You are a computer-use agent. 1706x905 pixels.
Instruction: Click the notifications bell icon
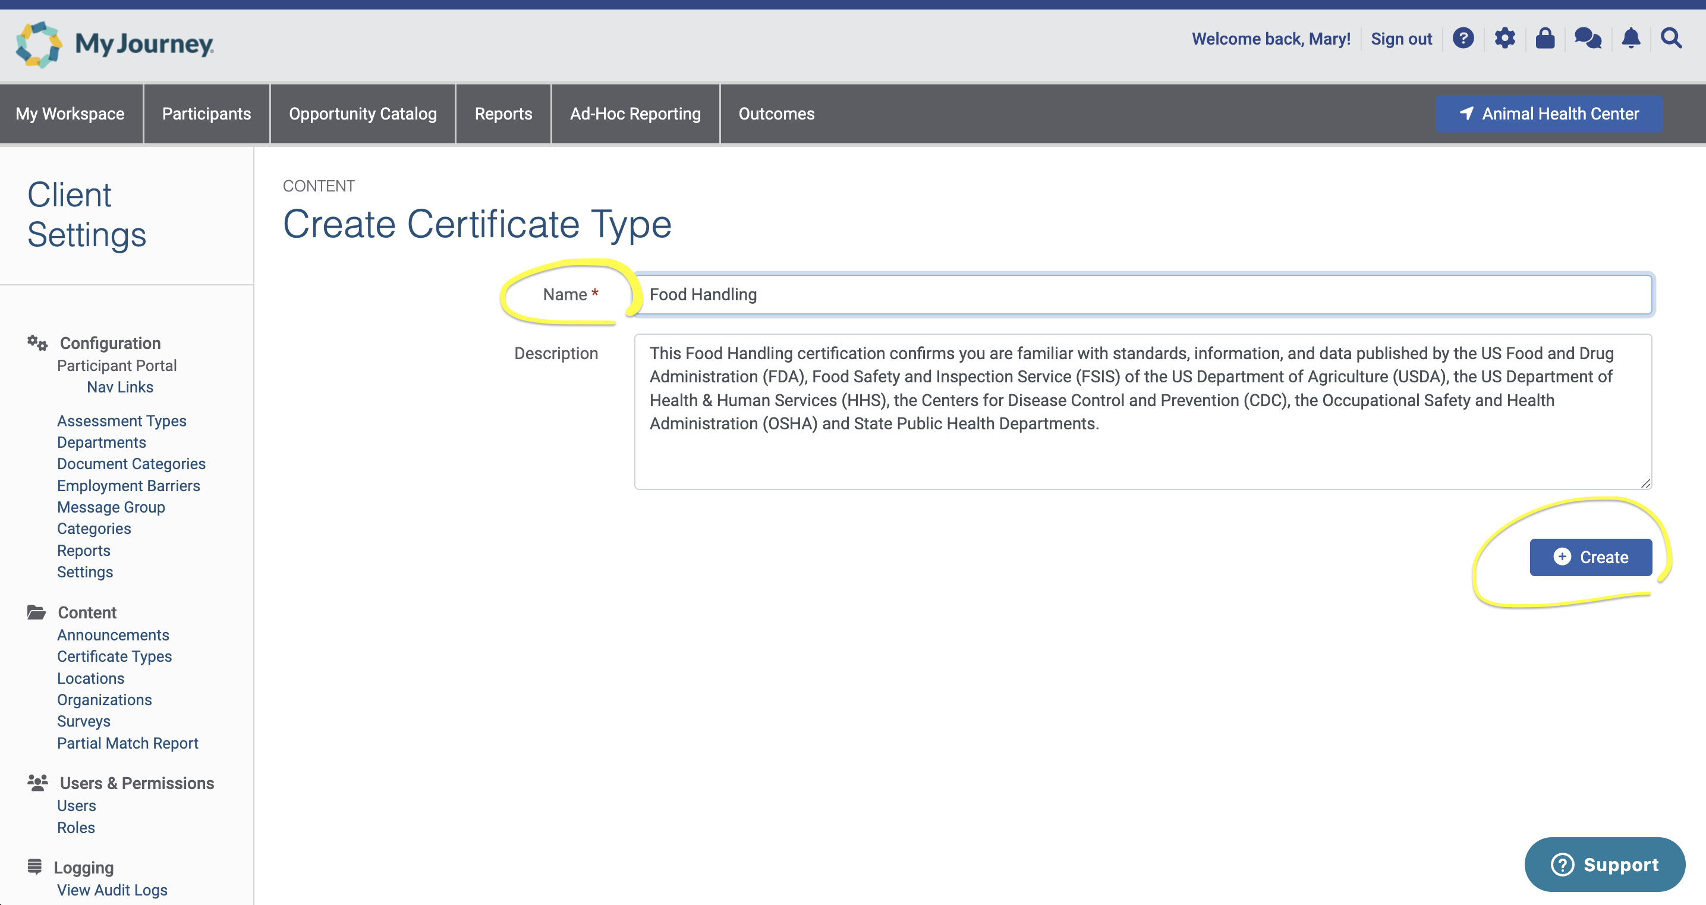[x=1631, y=39]
